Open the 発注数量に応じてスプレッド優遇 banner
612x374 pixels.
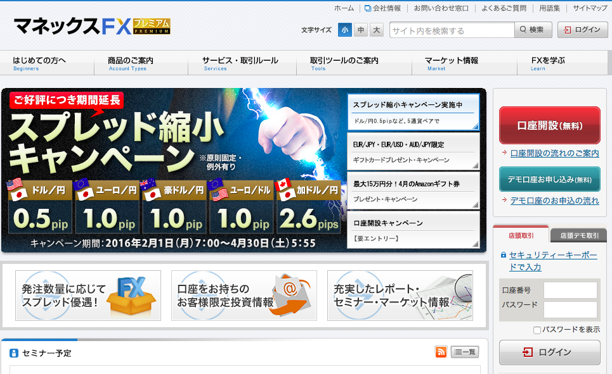tap(88, 296)
